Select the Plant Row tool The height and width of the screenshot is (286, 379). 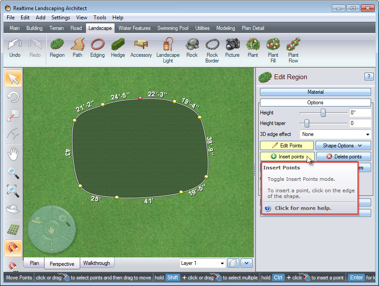[293, 51]
